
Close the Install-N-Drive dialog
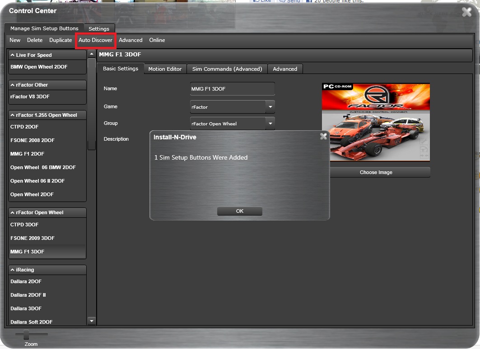pos(323,136)
